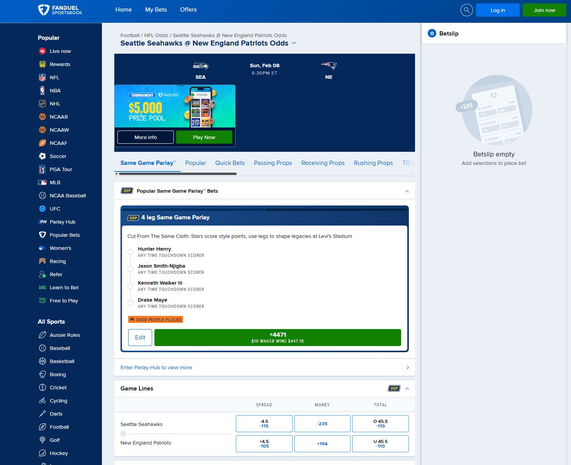Open the matchup title dropdown chevron
This screenshot has width=571, height=465.
pos(294,43)
